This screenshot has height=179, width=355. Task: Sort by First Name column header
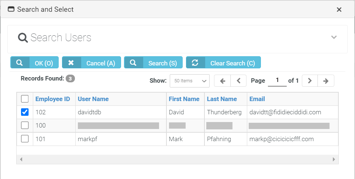click(184, 99)
